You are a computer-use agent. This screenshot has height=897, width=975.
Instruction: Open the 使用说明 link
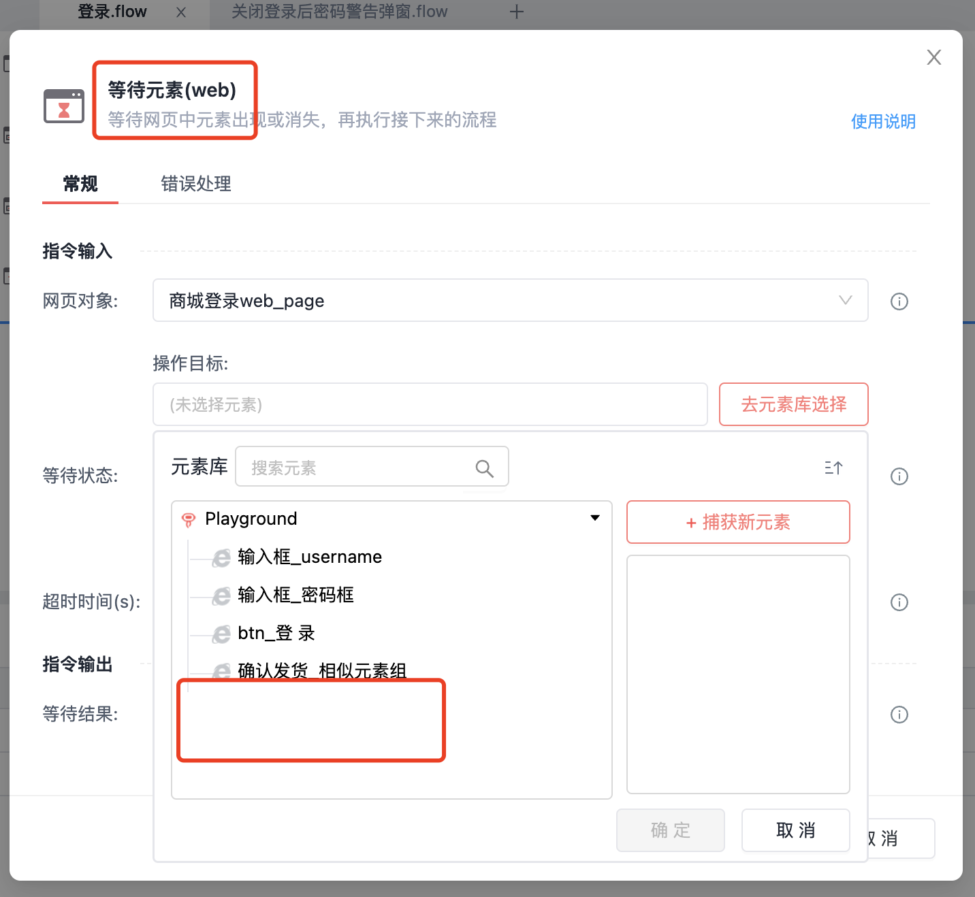coord(883,121)
